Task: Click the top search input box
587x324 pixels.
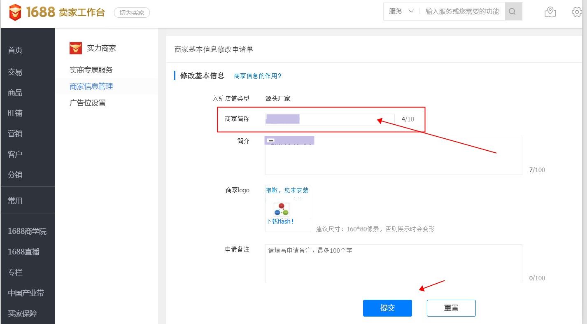Action: coord(462,12)
